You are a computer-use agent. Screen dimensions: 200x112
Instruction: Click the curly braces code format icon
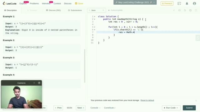click(x=179, y=10)
